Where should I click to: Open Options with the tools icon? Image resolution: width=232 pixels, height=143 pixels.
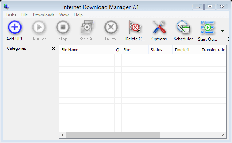coord(159,27)
